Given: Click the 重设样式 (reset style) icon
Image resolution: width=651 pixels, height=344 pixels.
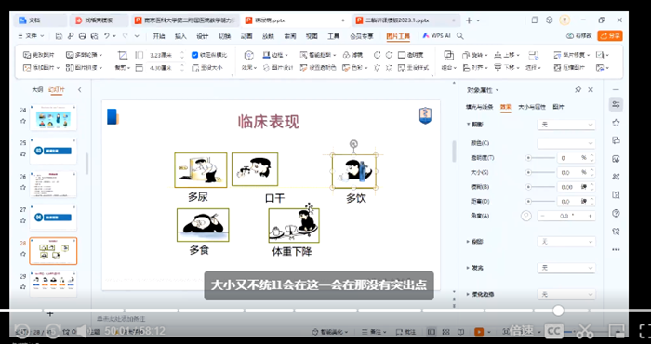Looking at the screenshot, I should click(402, 68).
